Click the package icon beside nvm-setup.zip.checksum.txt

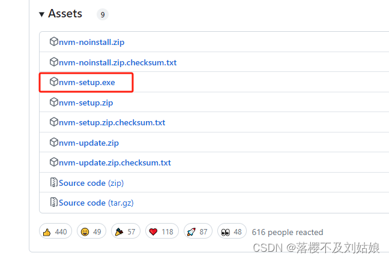point(54,122)
